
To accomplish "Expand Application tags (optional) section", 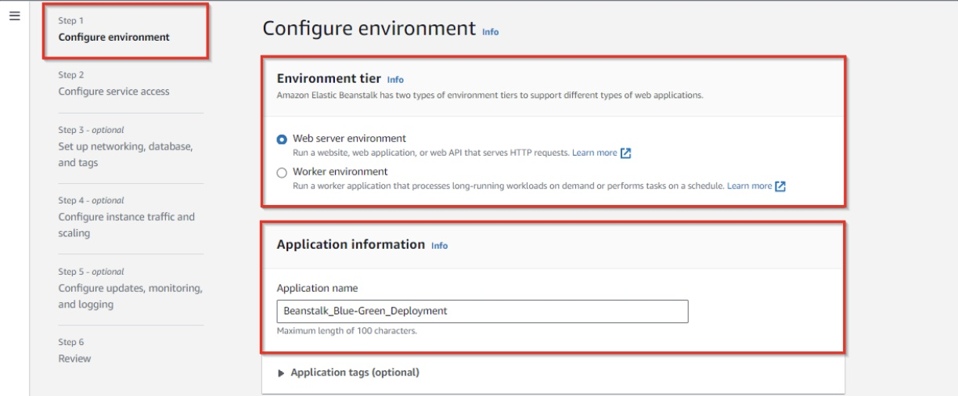I will click(355, 373).
